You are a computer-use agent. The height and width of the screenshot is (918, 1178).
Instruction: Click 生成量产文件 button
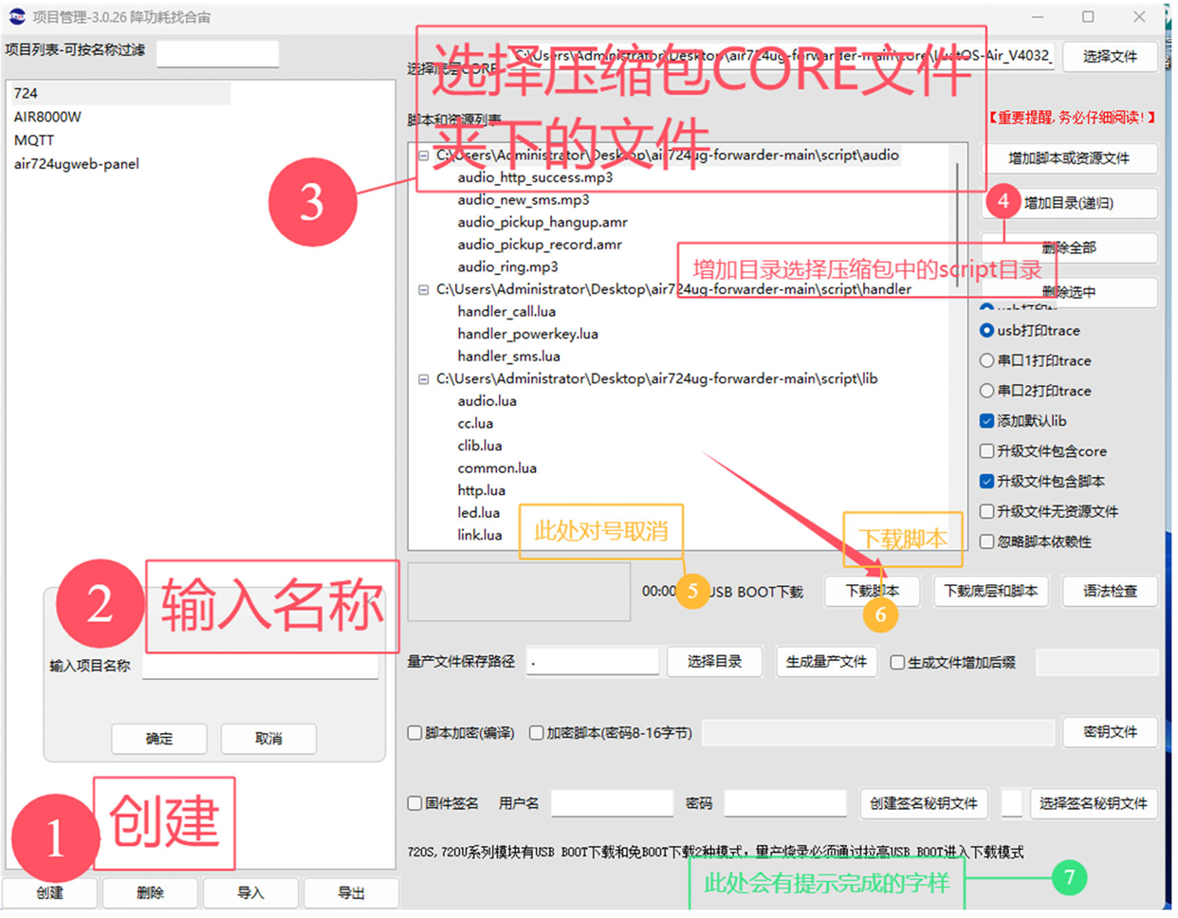point(826,661)
